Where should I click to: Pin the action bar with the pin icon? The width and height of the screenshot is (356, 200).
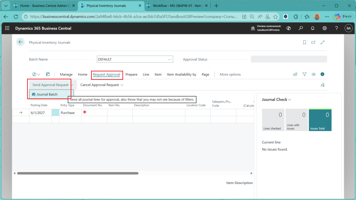(322, 85)
